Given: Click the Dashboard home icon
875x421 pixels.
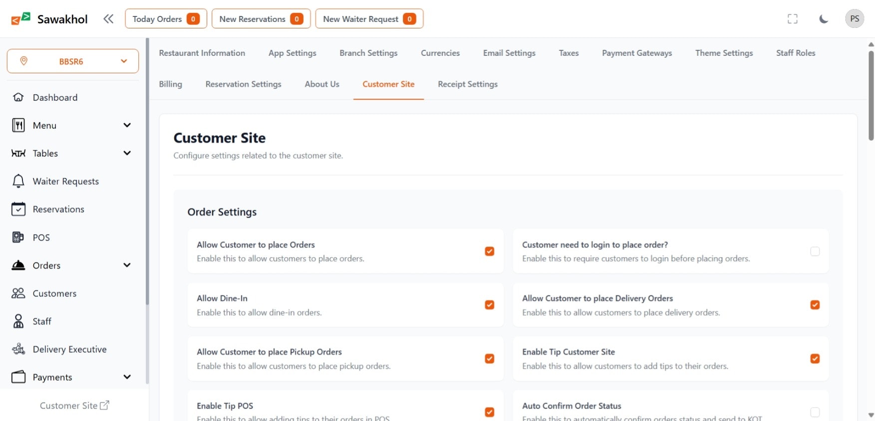Looking at the screenshot, I should (x=18, y=97).
